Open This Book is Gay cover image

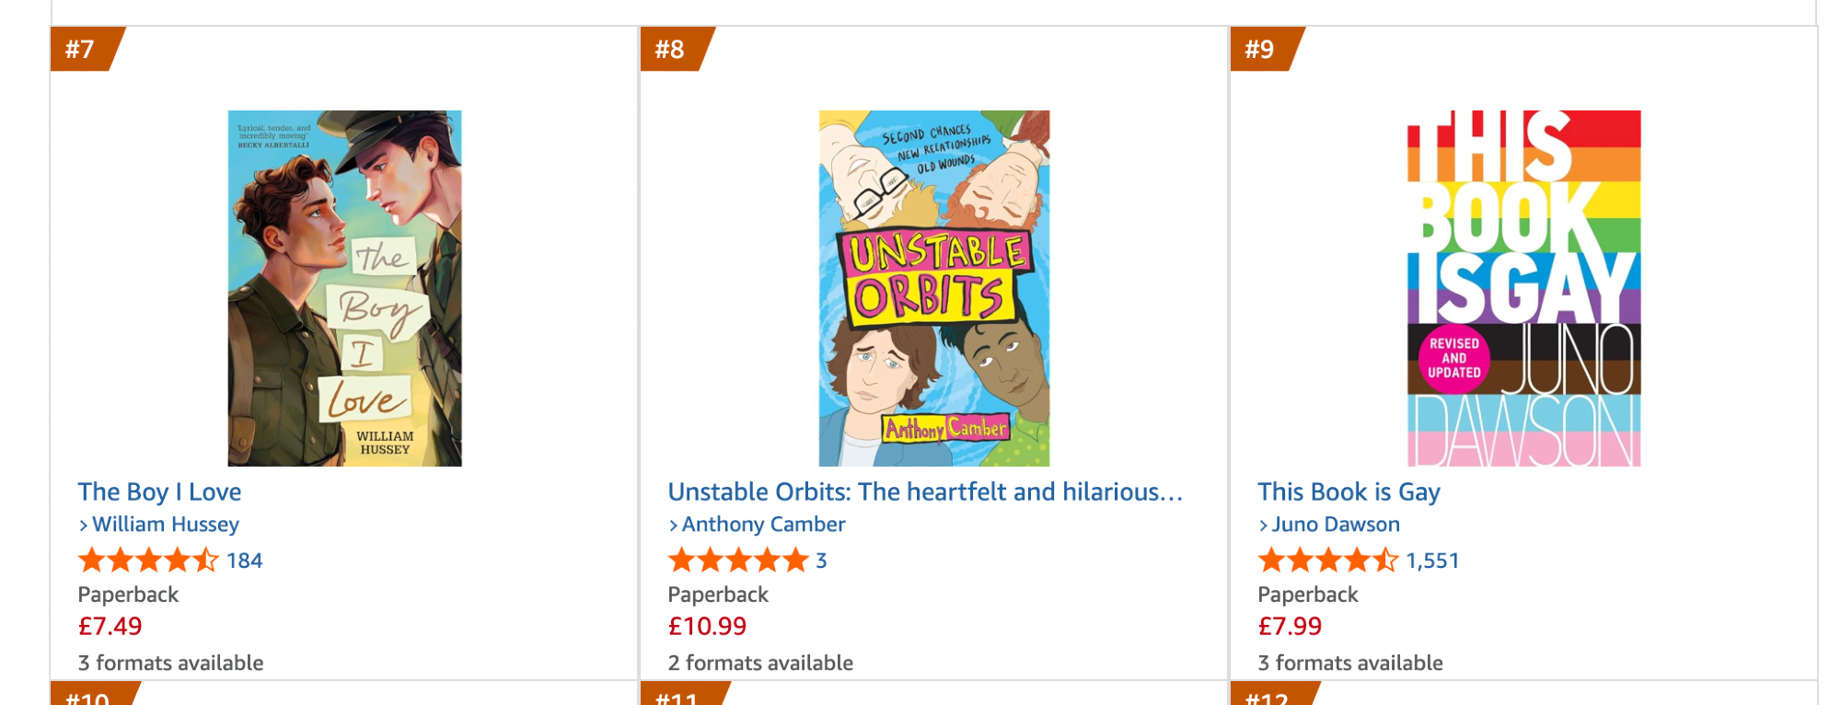(x=1523, y=288)
